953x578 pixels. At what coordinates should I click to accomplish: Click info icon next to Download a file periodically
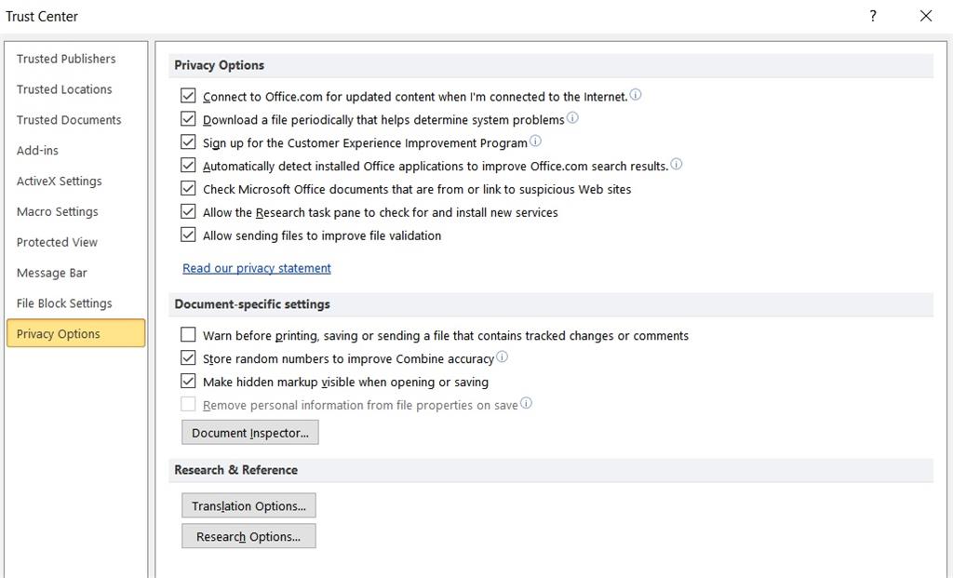572,118
